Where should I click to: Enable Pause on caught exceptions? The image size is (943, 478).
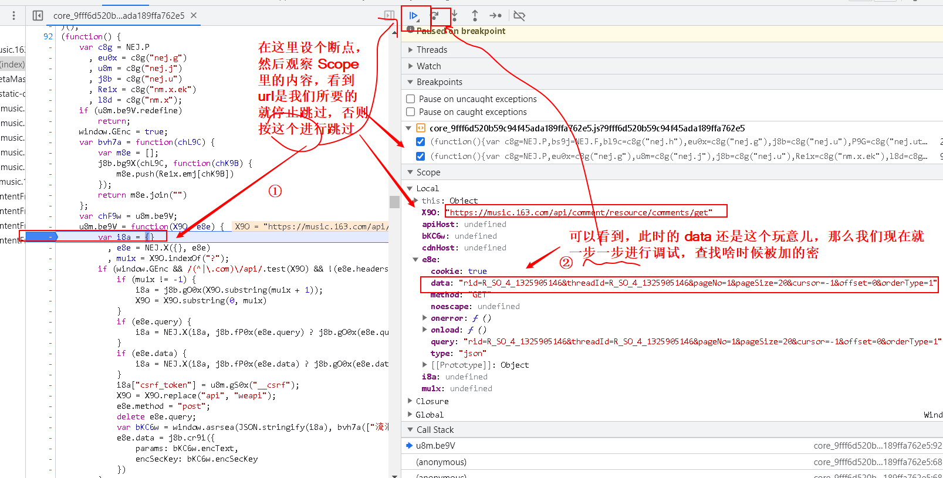(x=411, y=112)
